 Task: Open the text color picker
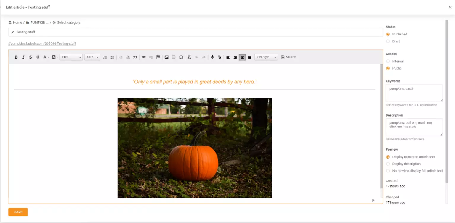pyautogui.click(x=45, y=57)
